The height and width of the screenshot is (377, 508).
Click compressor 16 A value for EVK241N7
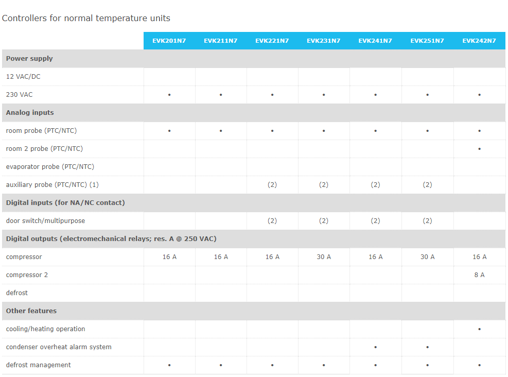point(376,257)
